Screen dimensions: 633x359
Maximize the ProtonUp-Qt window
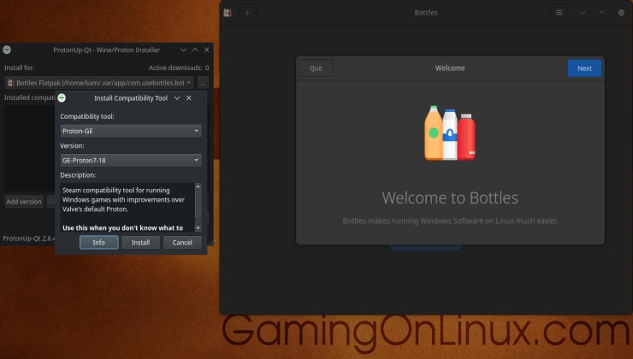(x=195, y=50)
